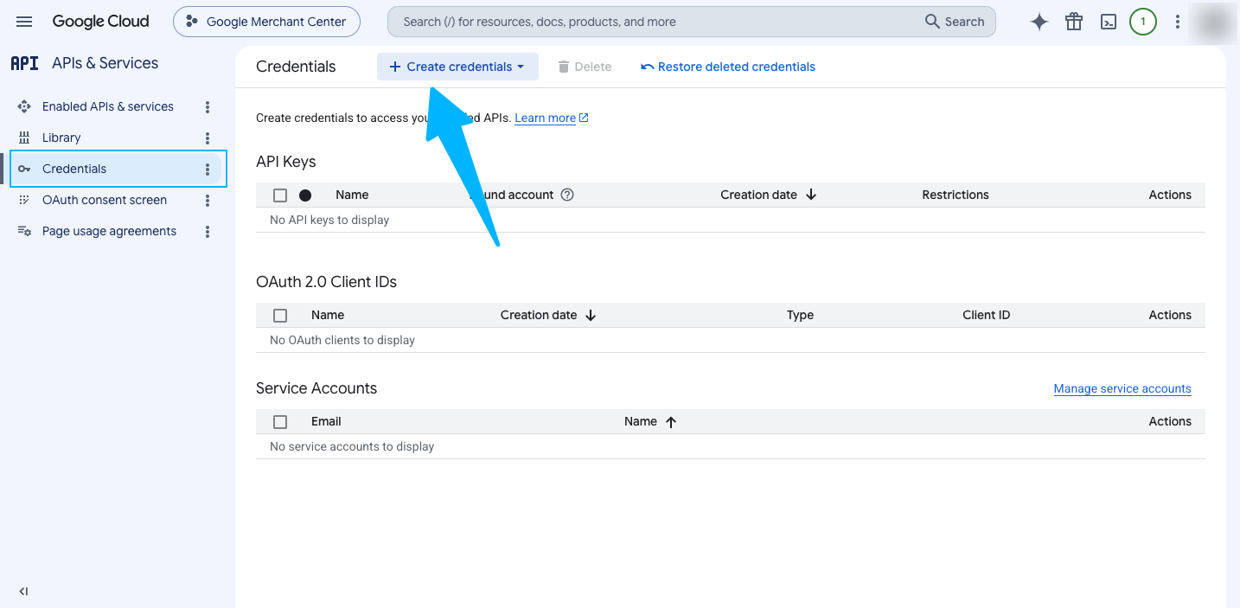1240x608 pixels.
Task: Click the gift box free trial icon
Action: tap(1074, 22)
